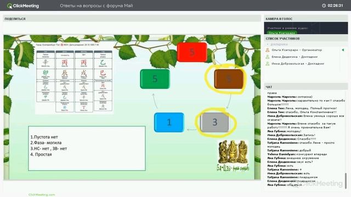
Task: Click the line 2.Фаза- могила
Action: (x=46, y=142)
